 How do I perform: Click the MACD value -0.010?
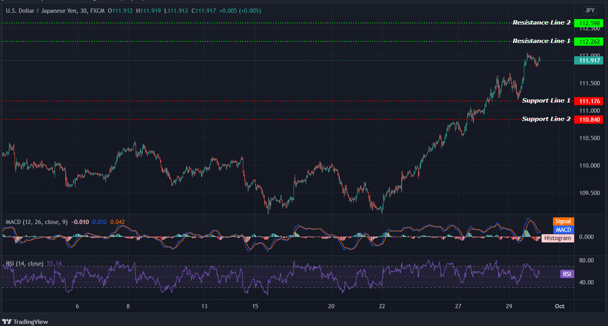tap(81, 222)
